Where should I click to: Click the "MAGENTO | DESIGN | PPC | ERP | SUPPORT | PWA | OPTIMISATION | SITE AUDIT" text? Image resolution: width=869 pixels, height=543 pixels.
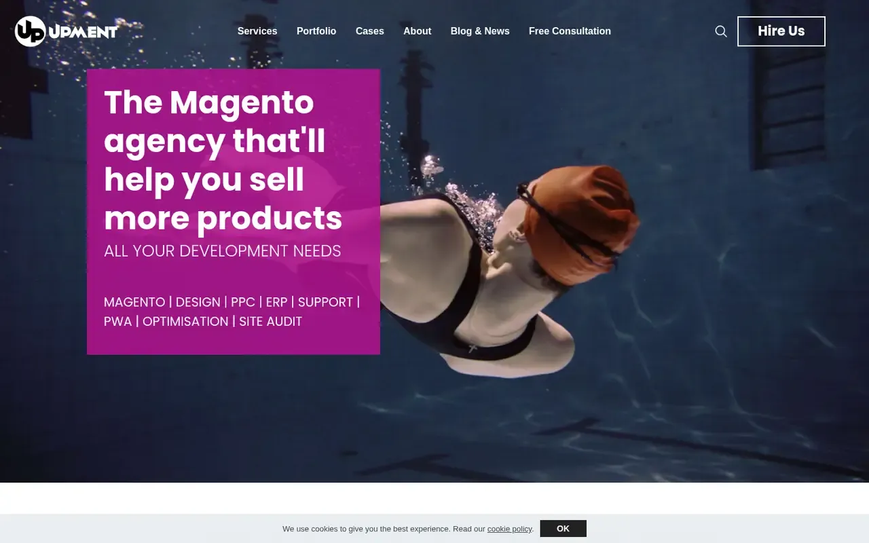[232, 312]
